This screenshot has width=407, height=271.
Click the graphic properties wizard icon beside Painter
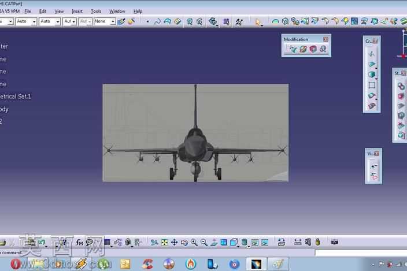tap(131, 21)
